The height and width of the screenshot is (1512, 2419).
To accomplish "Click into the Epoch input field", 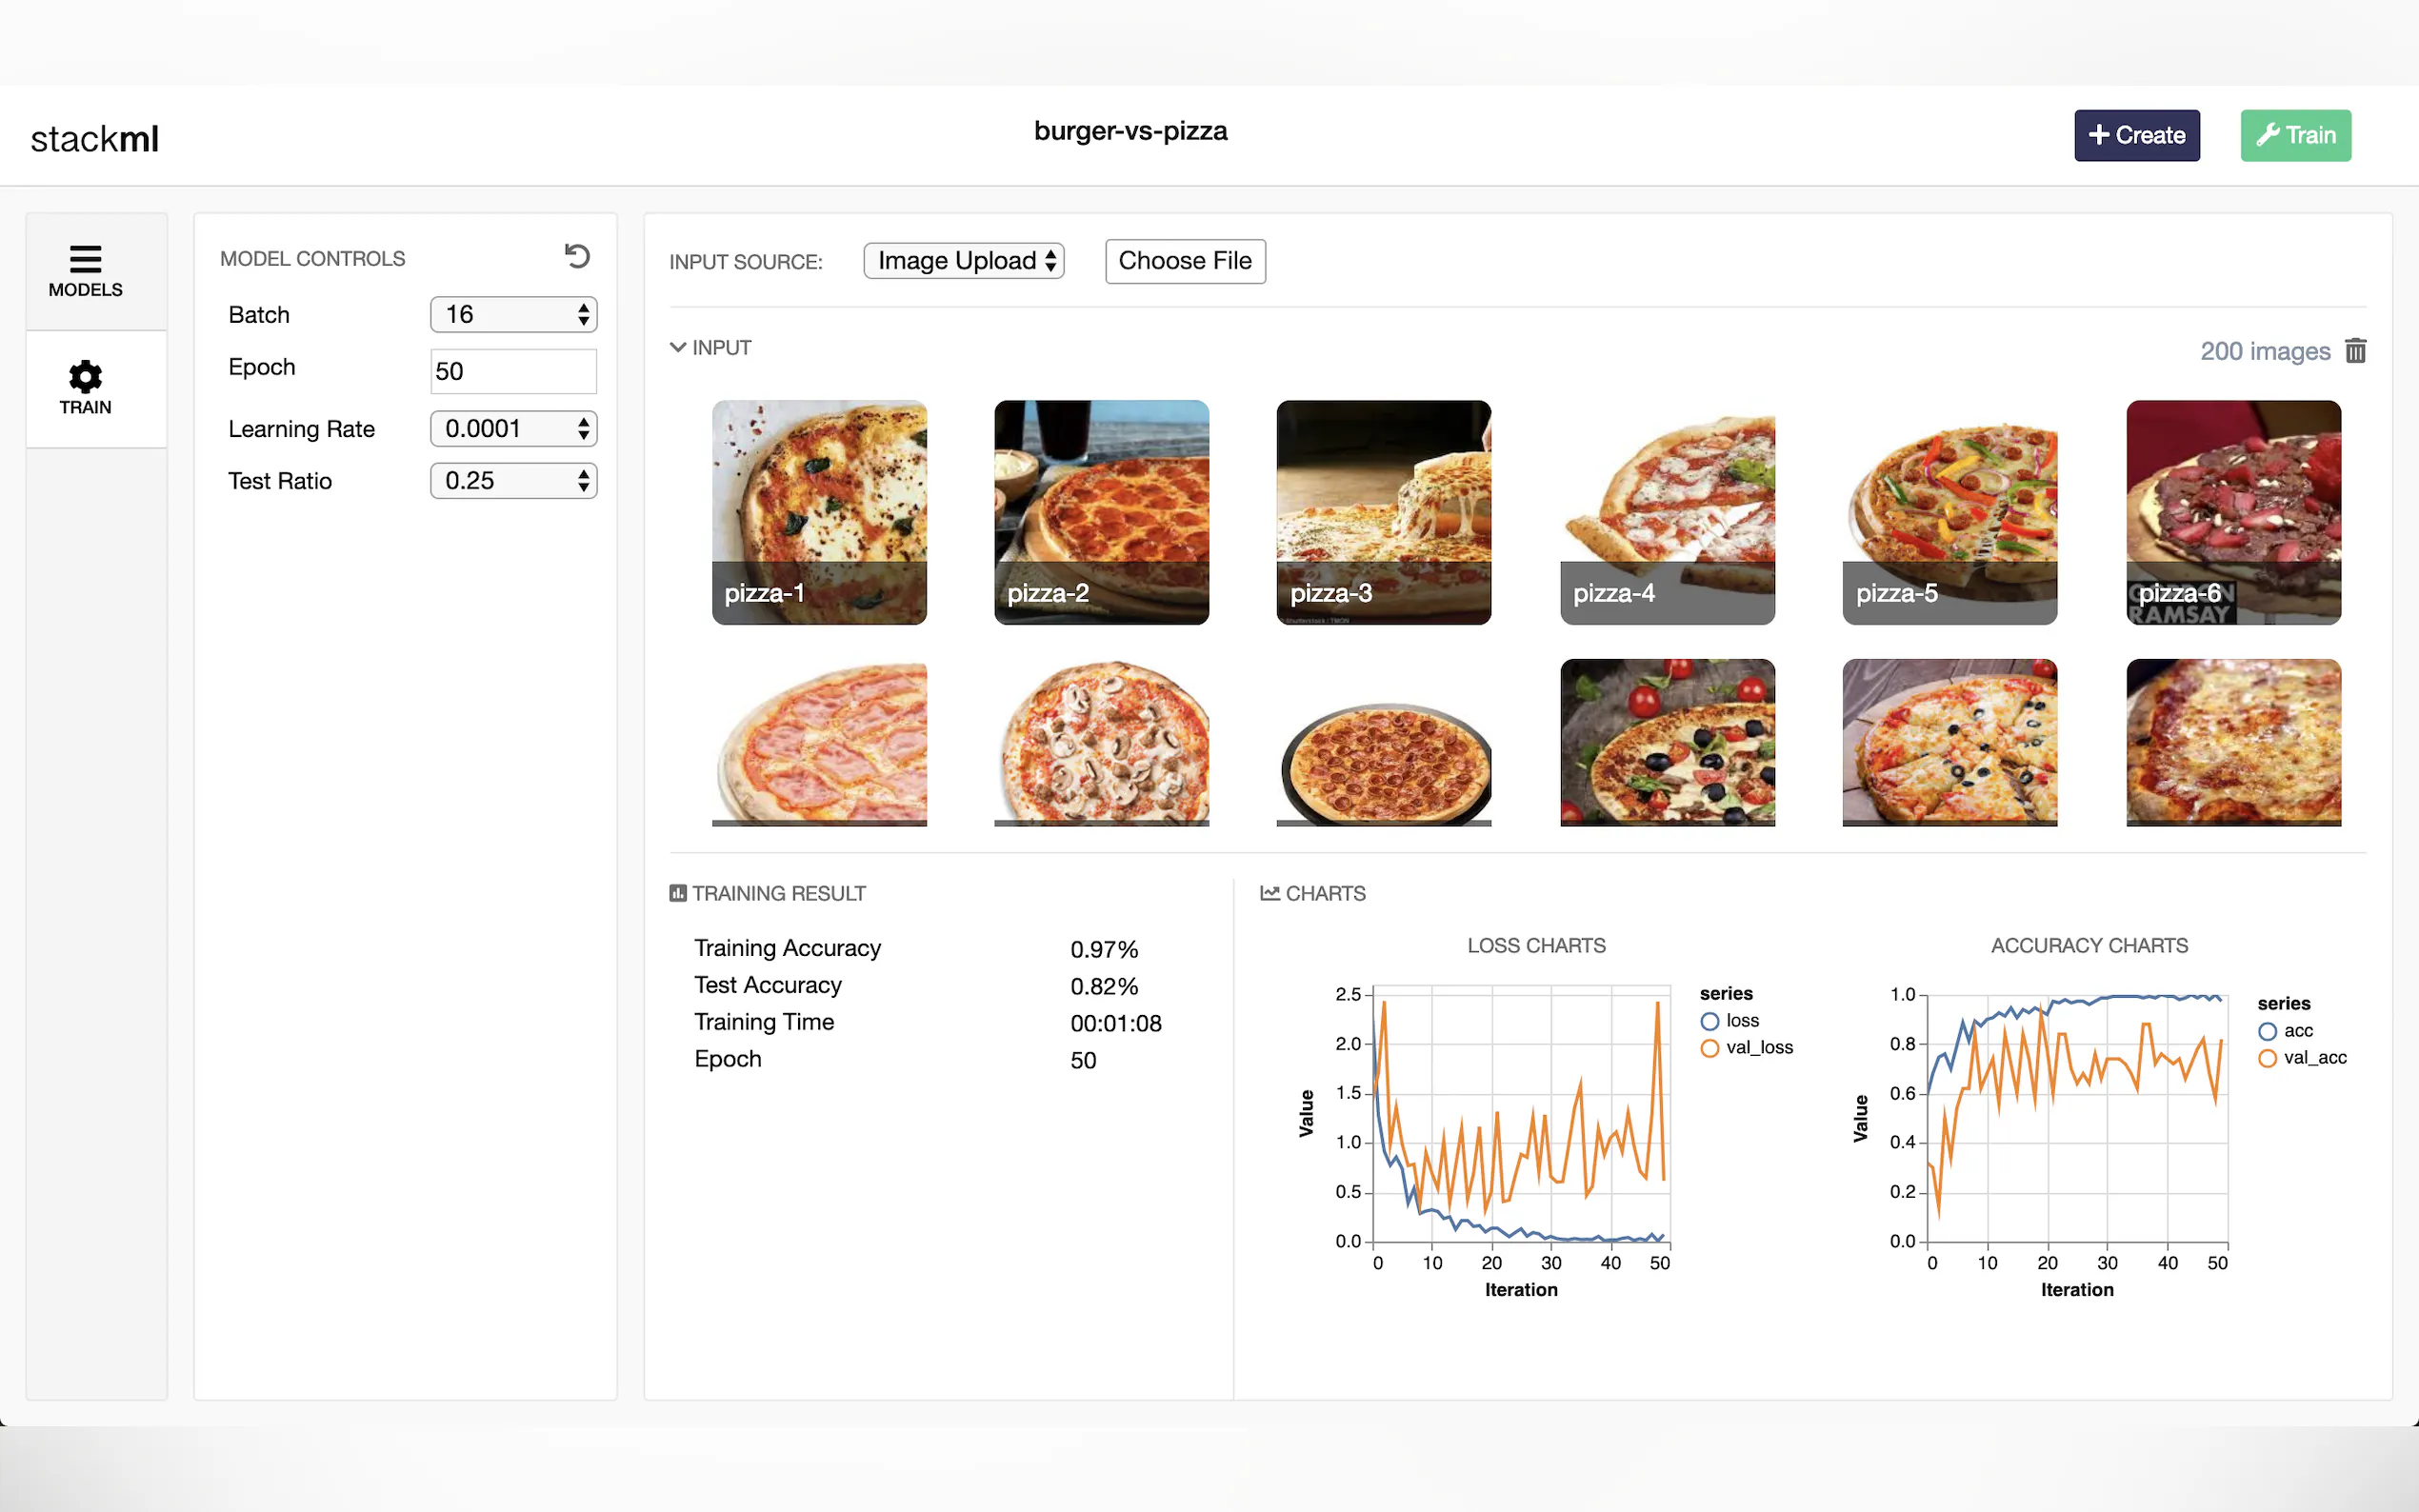I will (513, 371).
